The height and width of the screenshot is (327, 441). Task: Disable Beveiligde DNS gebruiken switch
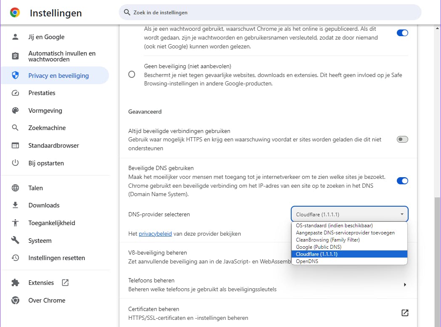(402, 181)
